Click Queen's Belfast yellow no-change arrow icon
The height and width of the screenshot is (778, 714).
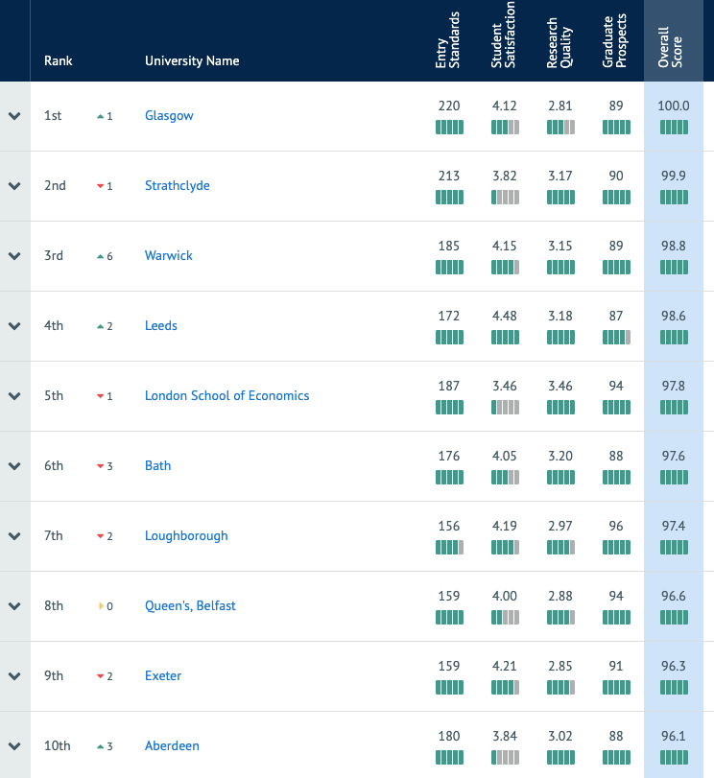(102, 606)
